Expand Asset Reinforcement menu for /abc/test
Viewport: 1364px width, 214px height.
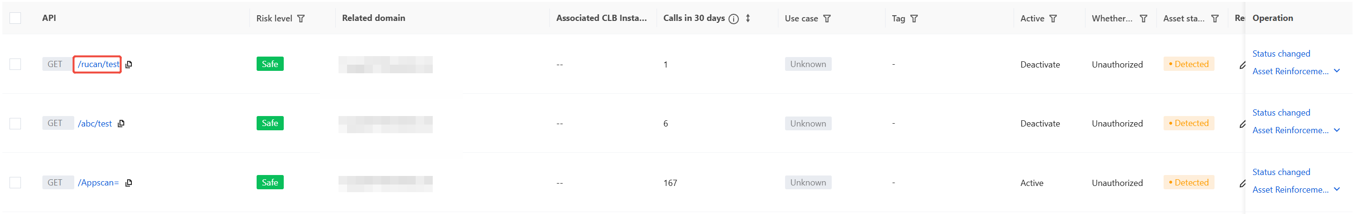tap(1337, 130)
